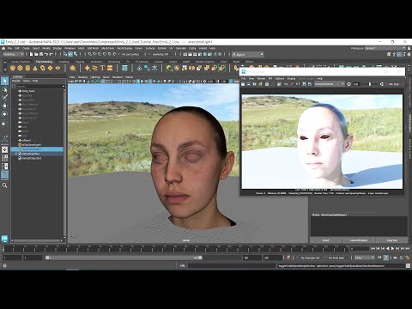Click the polygon plane shelf icon
This screenshot has height=309, width=412.
pyautogui.click(x=51, y=68)
